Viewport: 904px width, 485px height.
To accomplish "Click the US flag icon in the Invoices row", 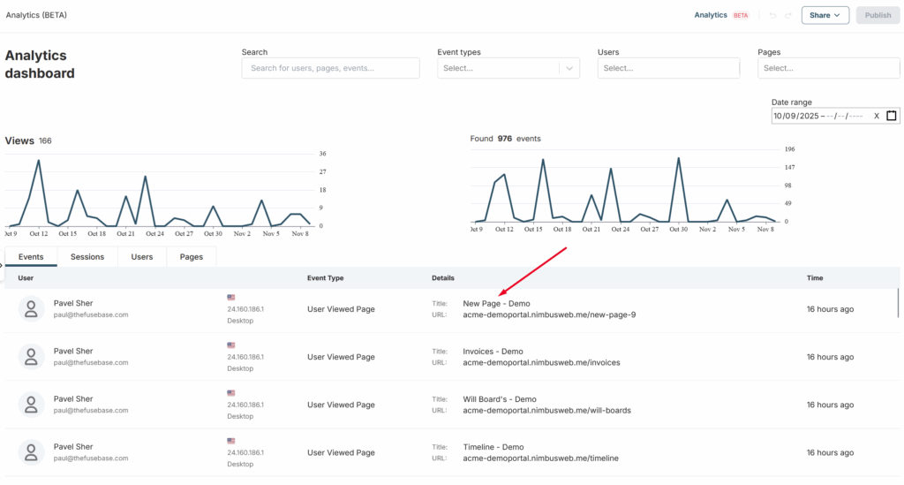I will (x=231, y=345).
